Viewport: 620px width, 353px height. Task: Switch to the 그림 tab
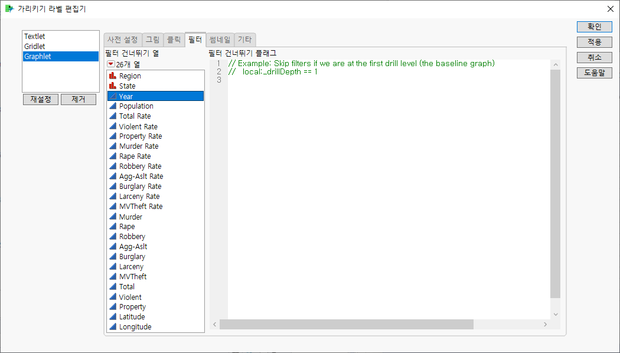[x=152, y=40]
